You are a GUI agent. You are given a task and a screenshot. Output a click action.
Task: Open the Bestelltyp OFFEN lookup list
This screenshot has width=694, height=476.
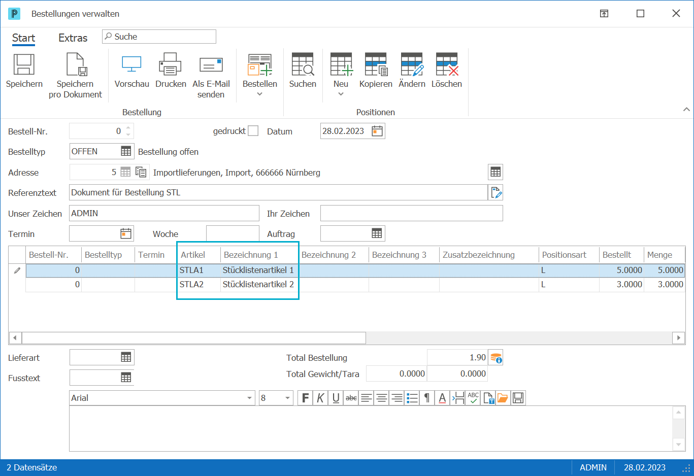[x=126, y=151]
